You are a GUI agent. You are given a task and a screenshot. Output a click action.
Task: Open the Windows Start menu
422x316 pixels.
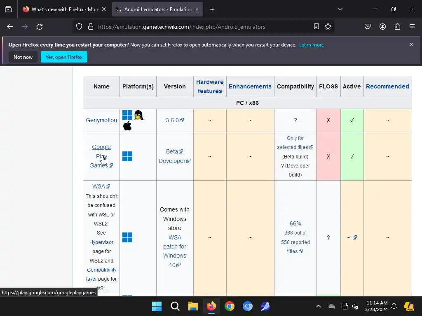pos(157,306)
